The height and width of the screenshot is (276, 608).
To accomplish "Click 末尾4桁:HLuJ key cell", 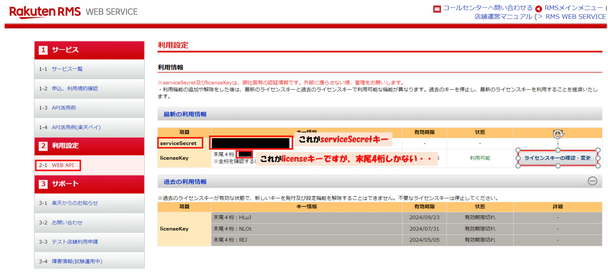I will tap(307, 218).
